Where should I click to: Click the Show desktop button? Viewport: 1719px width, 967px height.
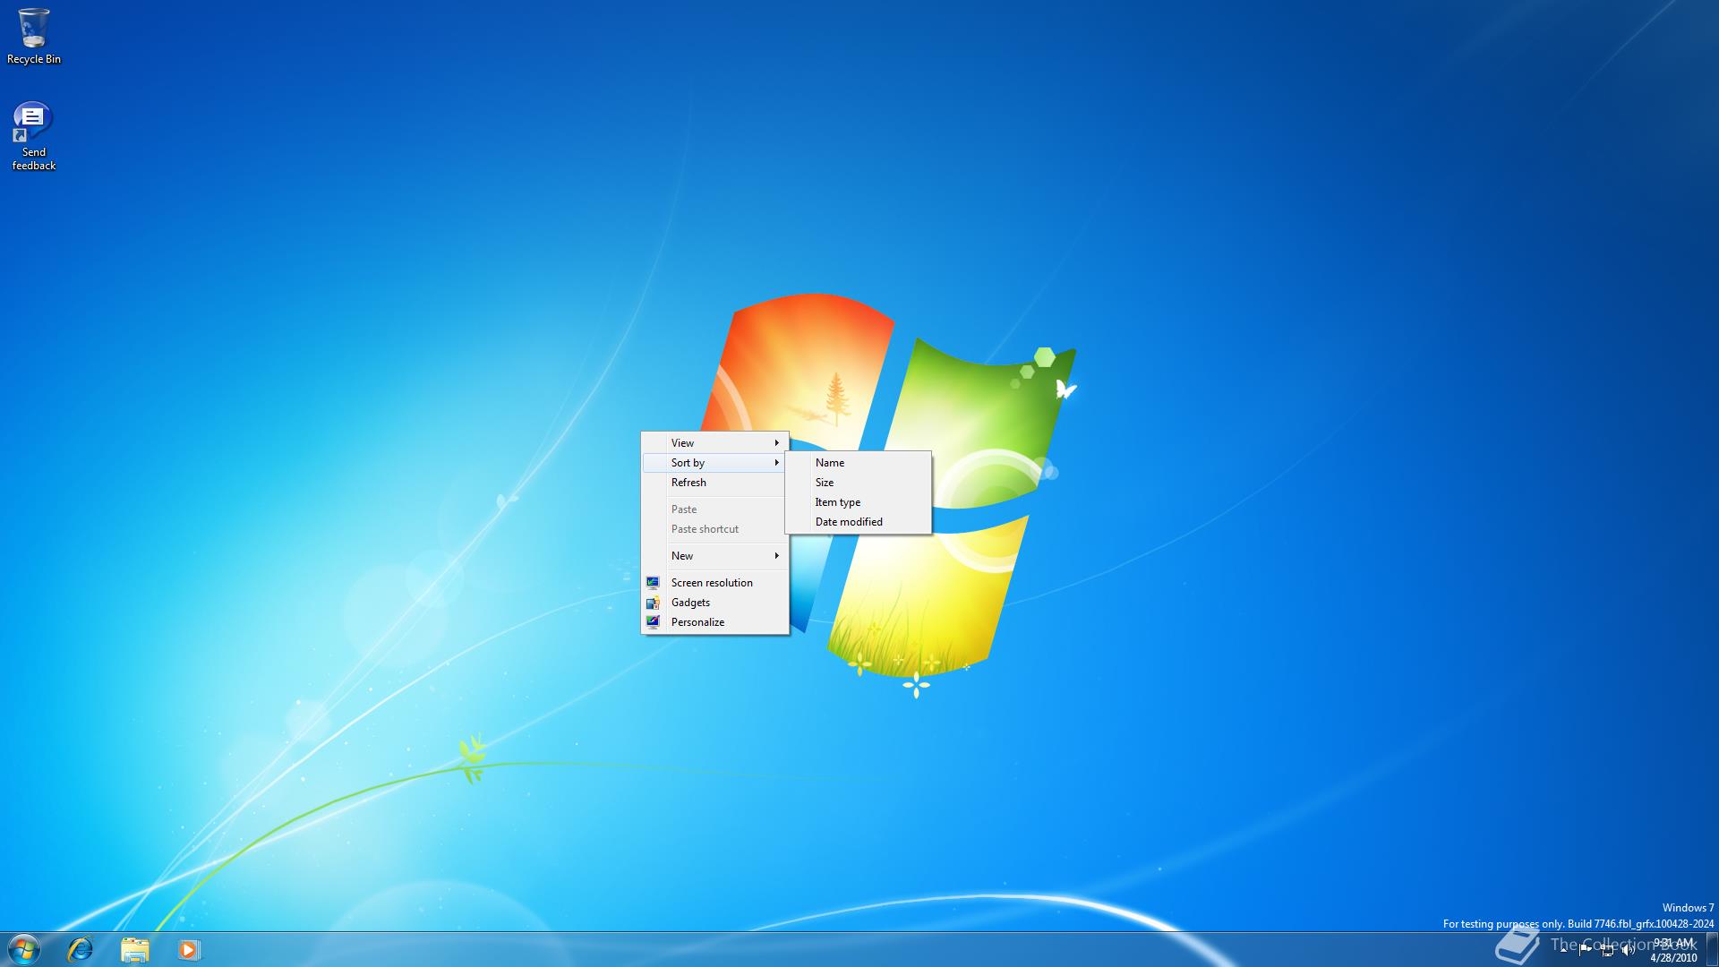click(x=1712, y=949)
